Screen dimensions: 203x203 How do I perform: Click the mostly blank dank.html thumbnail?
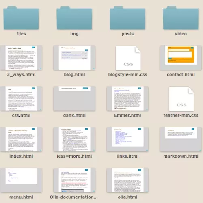[74, 99]
